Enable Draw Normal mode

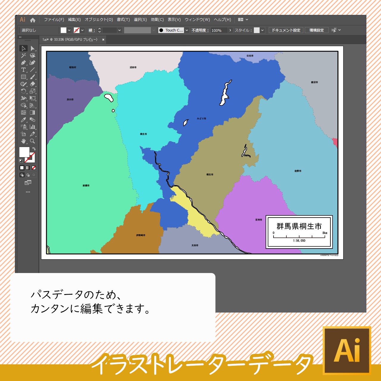click(22, 175)
